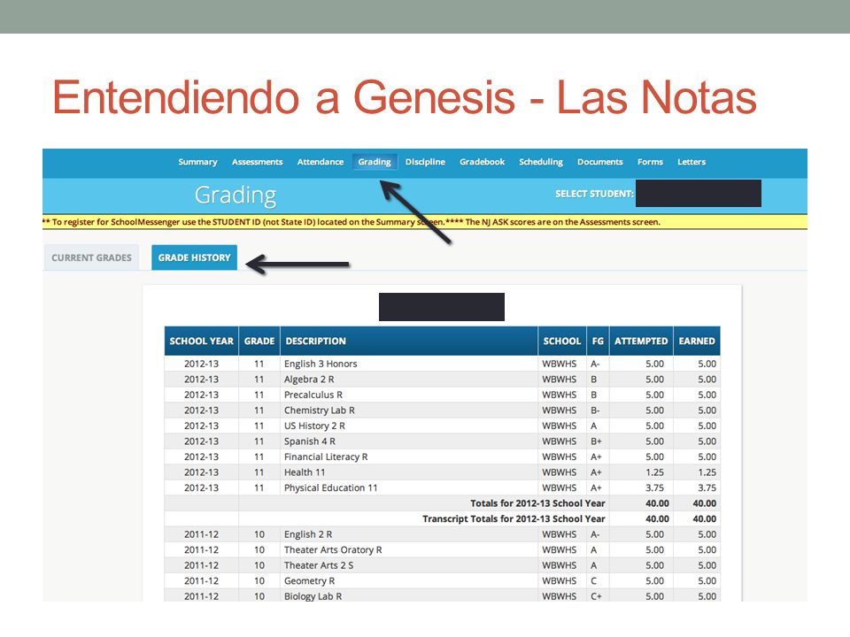The height and width of the screenshot is (637, 850).
Task: Click the Earned column header
Action: pos(697,342)
